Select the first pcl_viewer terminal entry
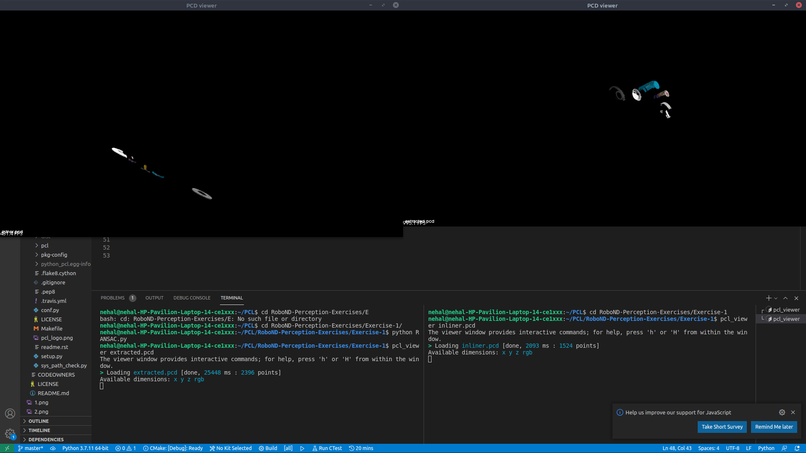Viewport: 806px width, 453px height. (786, 310)
